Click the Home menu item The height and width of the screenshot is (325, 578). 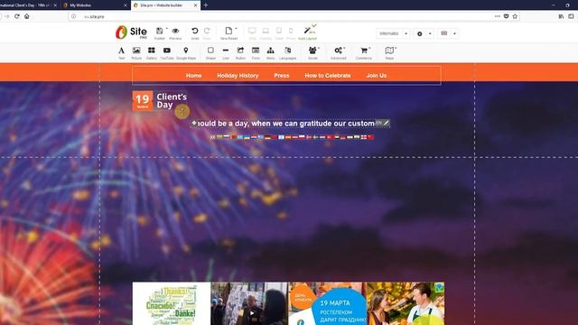coord(193,76)
